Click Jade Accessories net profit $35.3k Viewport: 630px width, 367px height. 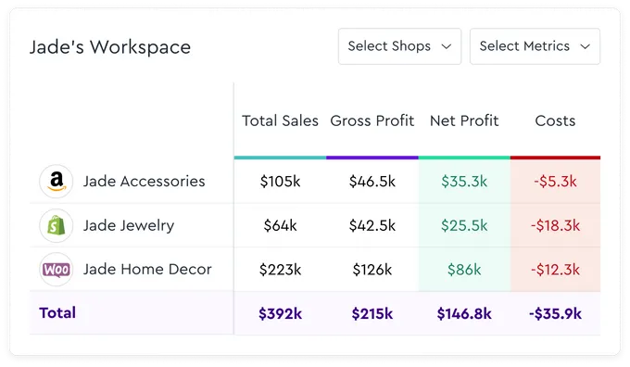(464, 182)
